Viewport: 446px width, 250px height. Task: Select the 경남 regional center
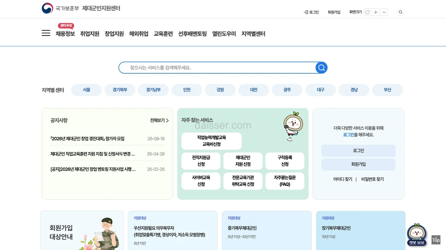(354, 90)
